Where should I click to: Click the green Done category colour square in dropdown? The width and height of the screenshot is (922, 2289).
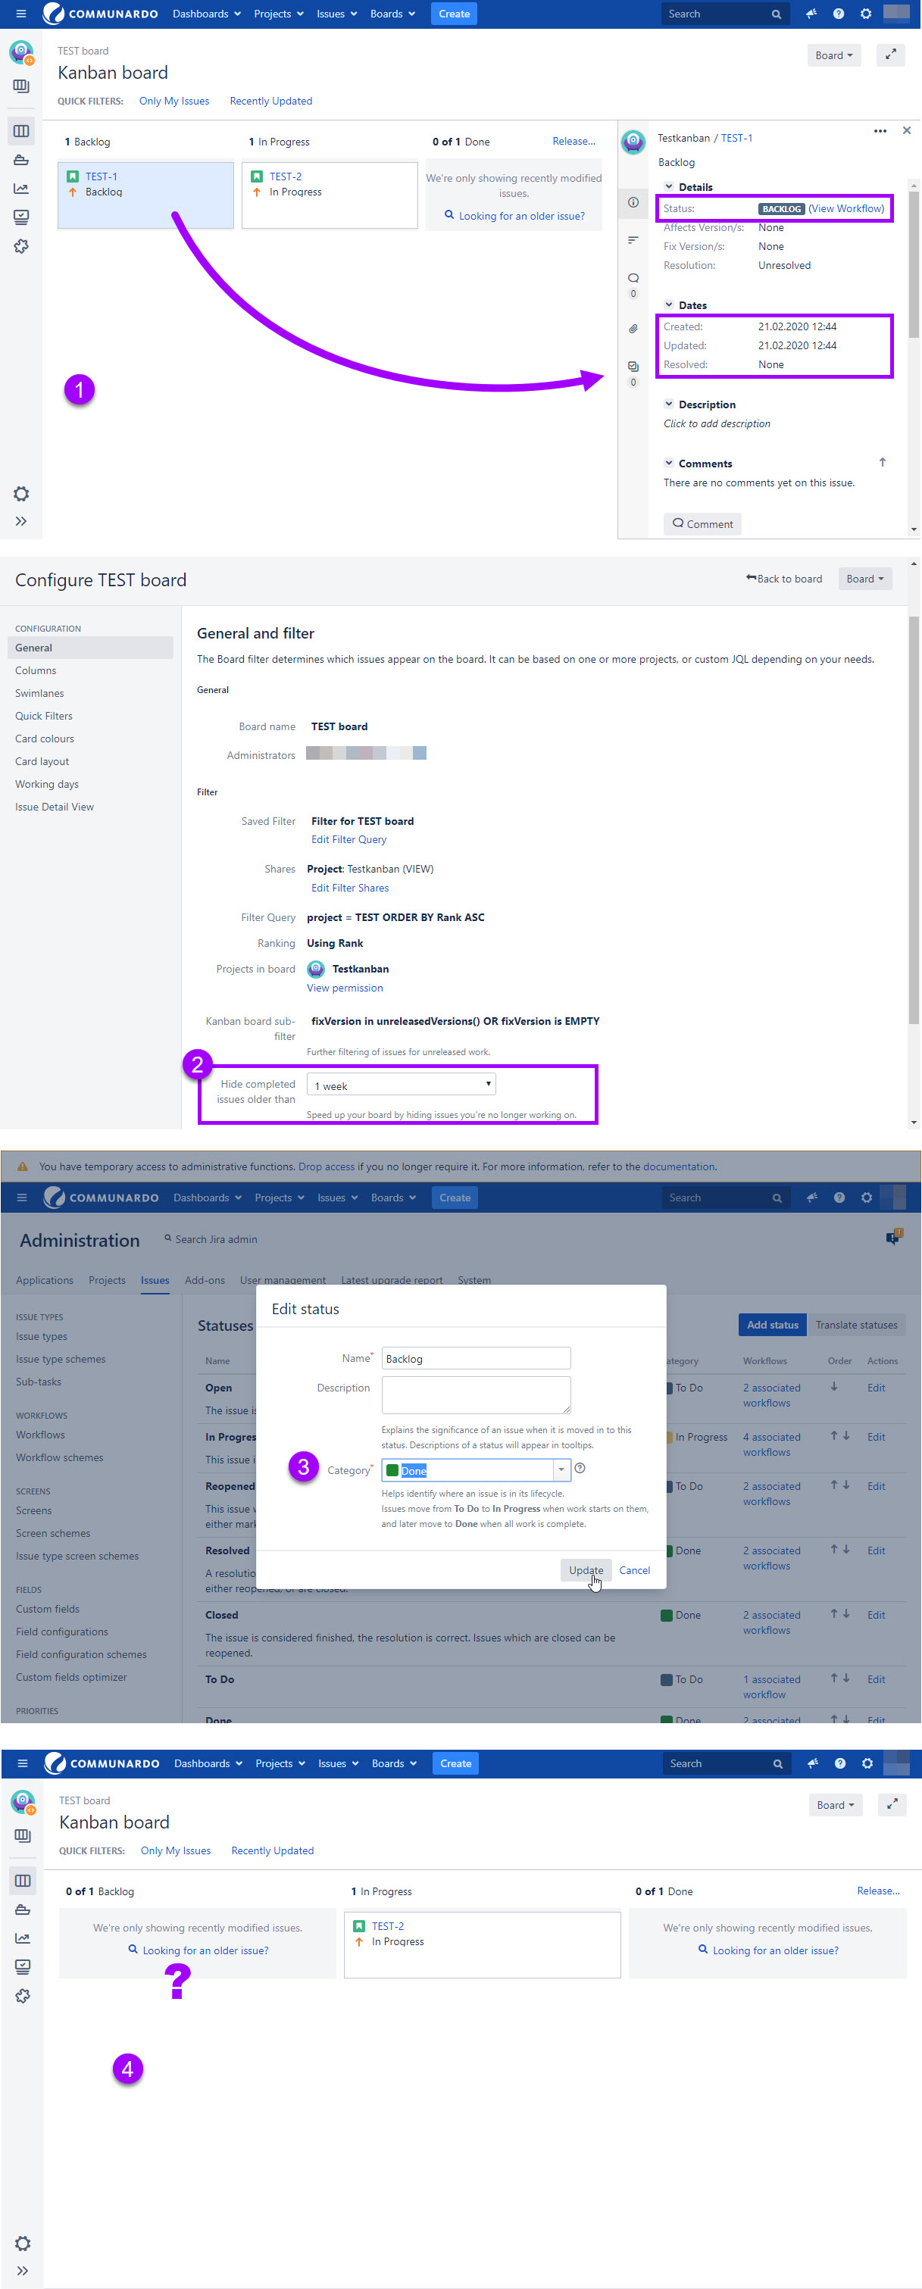pyautogui.click(x=392, y=1471)
